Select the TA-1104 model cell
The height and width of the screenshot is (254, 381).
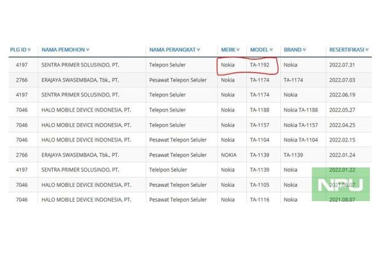click(259, 140)
